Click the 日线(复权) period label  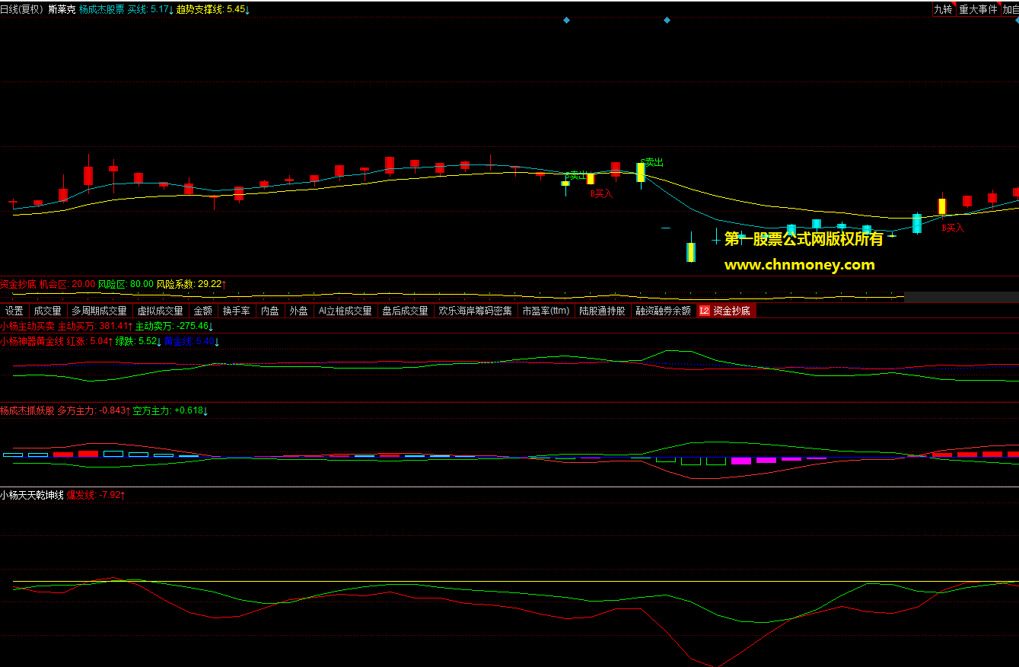click(22, 10)
